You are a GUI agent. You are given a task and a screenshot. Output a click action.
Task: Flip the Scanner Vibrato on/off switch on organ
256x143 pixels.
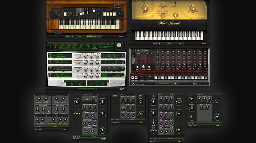(65, 14)
